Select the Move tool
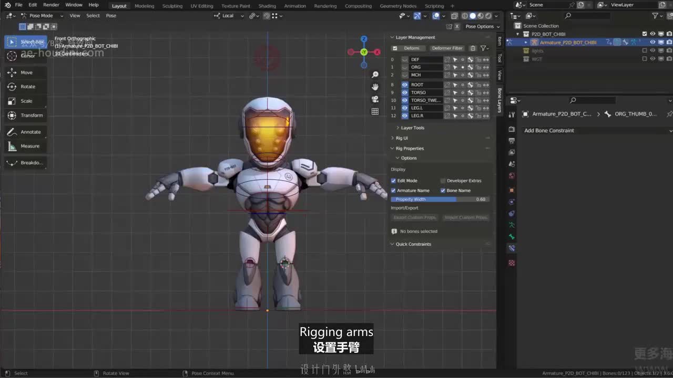The height and width of the screenshot is (378, 673). tap(25, 72)
